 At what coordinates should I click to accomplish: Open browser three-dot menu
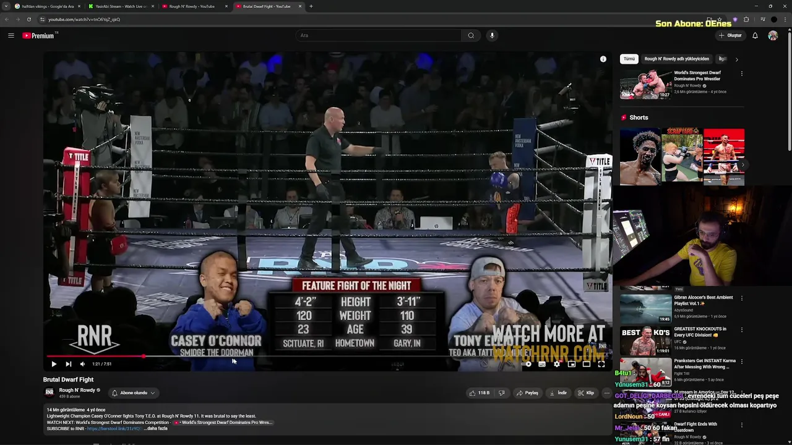[785, 19]
